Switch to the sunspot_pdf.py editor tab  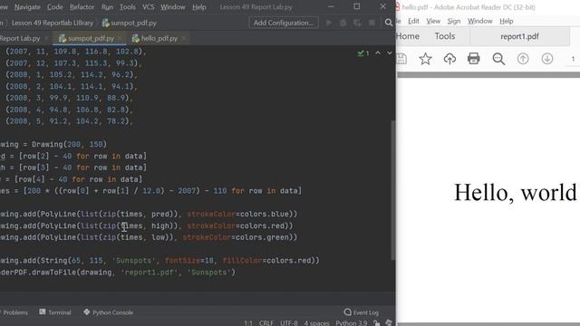(x=91, y=38)
